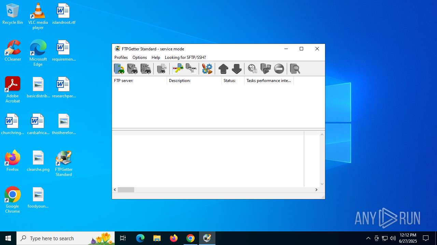Select the FTPGetter Standard desktop shortcut

tap(64, 163)
